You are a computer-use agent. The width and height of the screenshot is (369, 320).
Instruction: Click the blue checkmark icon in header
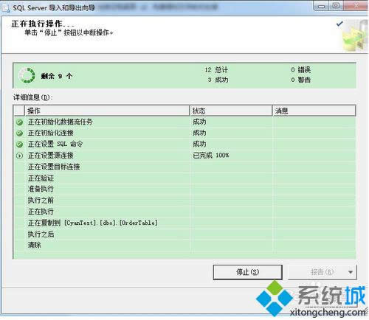tap(339, 24)
